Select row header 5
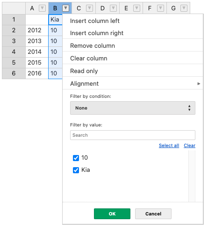Viewport: 208px width, 229px height. (14, 63)
